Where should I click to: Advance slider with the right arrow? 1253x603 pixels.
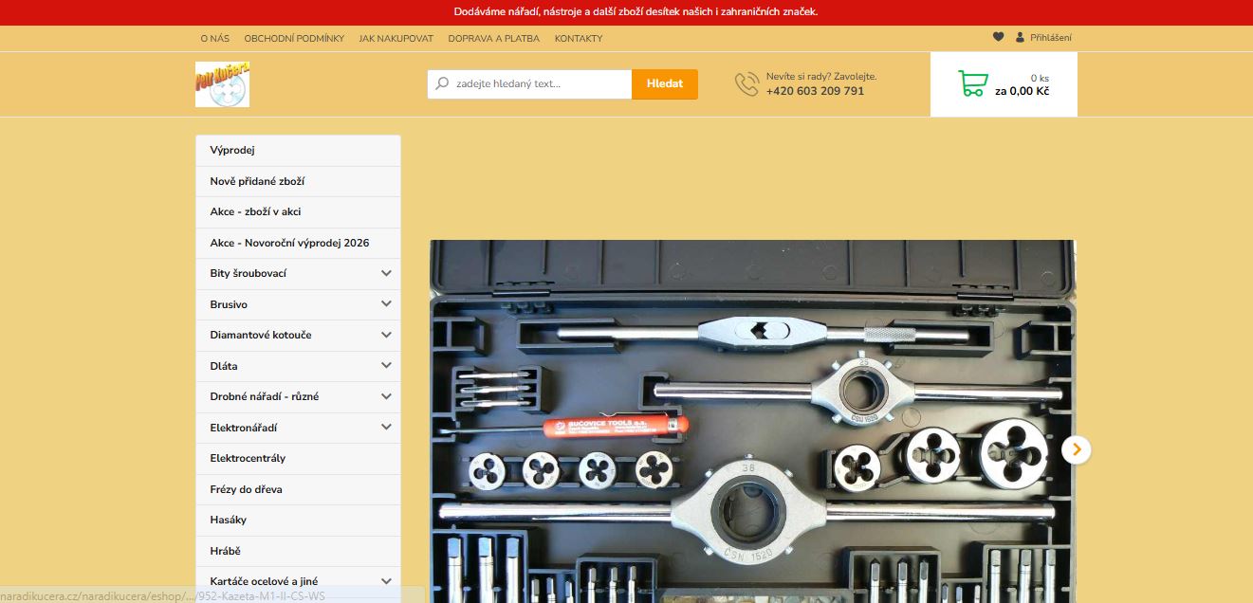coord(1076,449)
